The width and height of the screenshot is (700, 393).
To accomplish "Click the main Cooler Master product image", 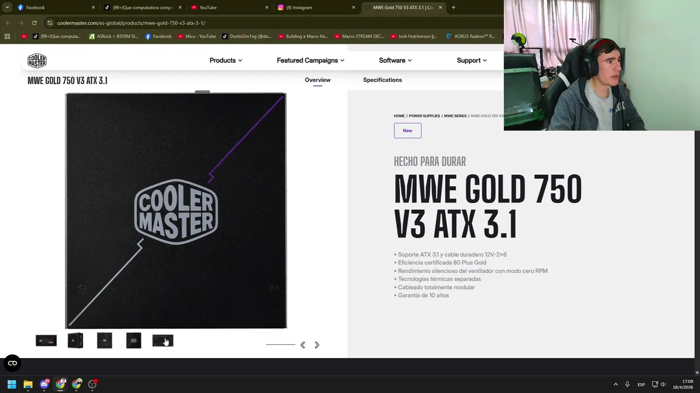I will [x=176, y=211].
